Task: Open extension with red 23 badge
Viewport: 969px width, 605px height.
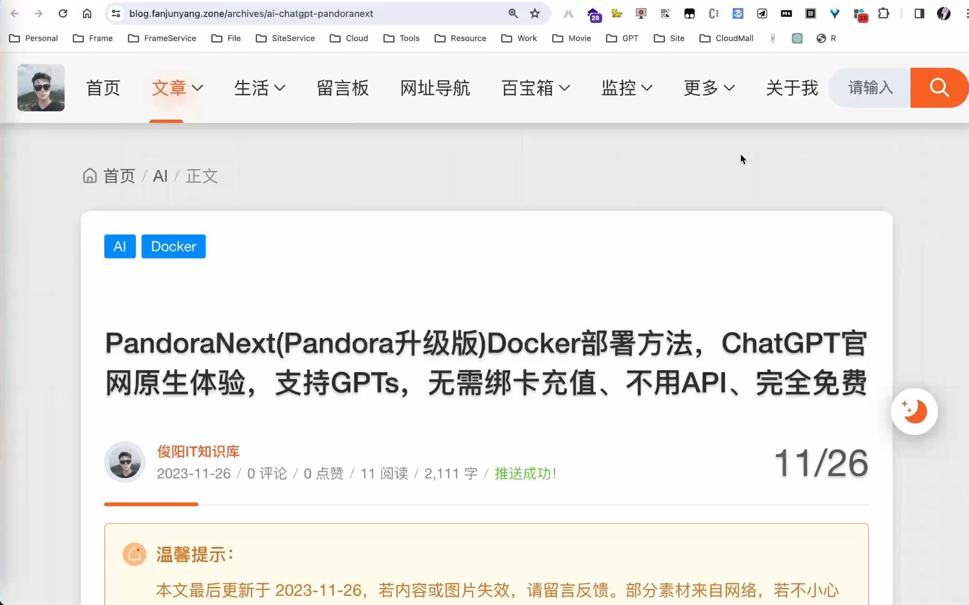Action: [860, 15]
